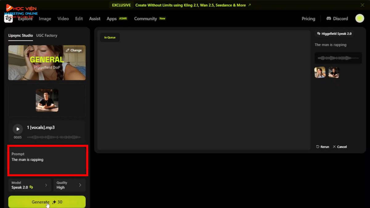Image resolution: width=370 pixels, height=208 pixels.
Task: Open the Pricing page link
Action: coord(308,18)
